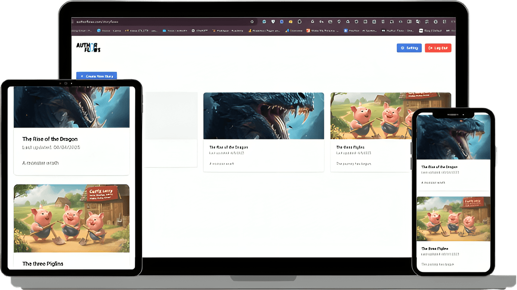
Task: Click the plus icon on Create New Story
Action: point(81,76)
